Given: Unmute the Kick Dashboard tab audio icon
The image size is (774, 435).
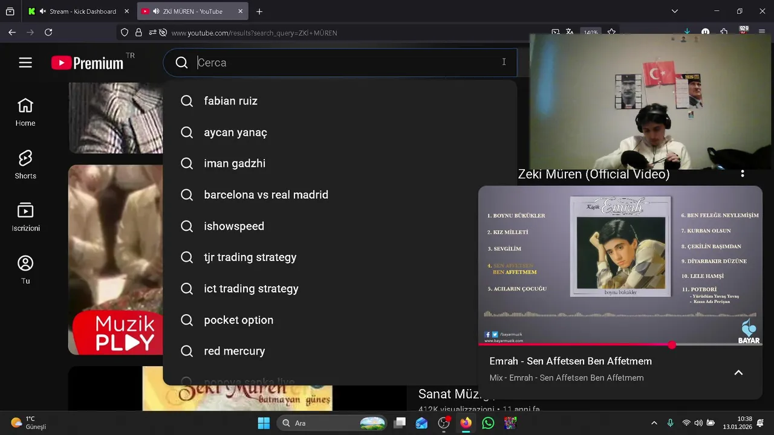Looking at the screenshot, I should point(43,11).
